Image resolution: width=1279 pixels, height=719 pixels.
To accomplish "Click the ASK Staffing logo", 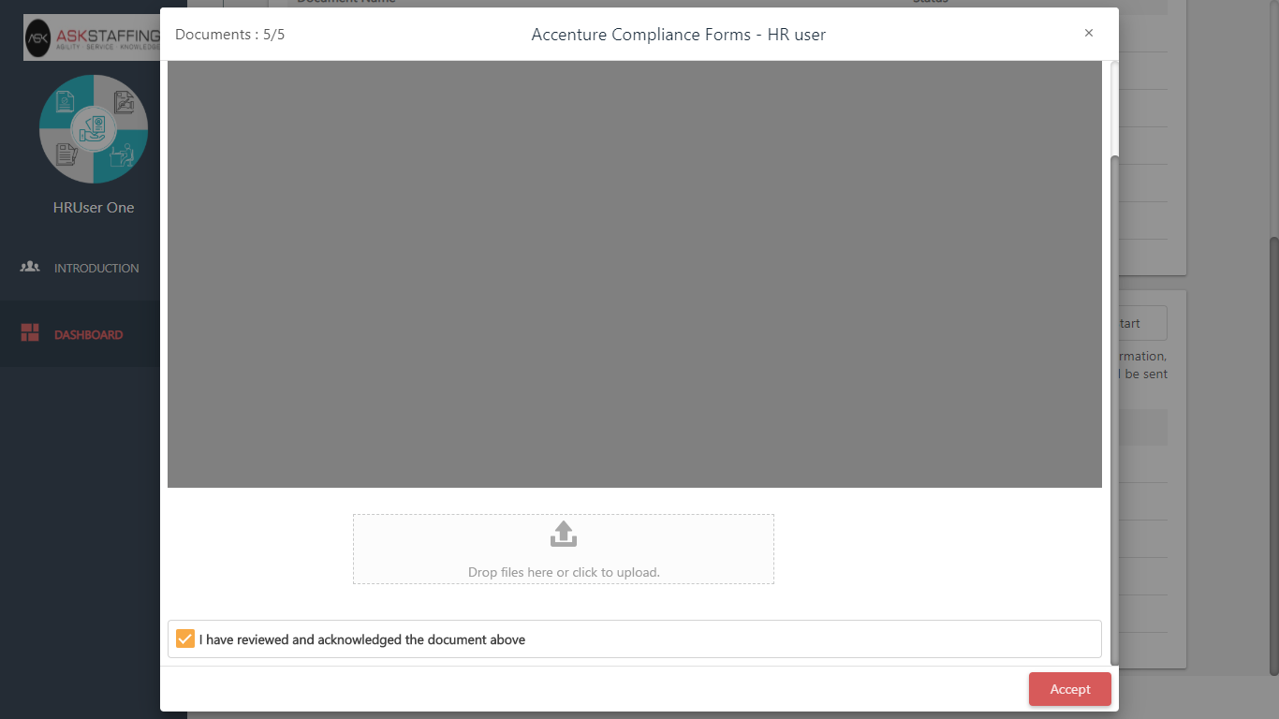I will coord(92,37).
